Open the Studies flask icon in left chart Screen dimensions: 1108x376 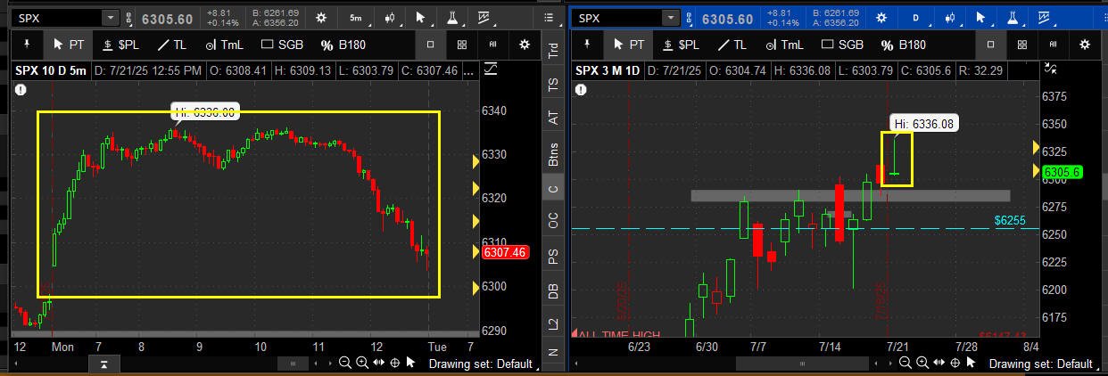click(x=452, y=18)
